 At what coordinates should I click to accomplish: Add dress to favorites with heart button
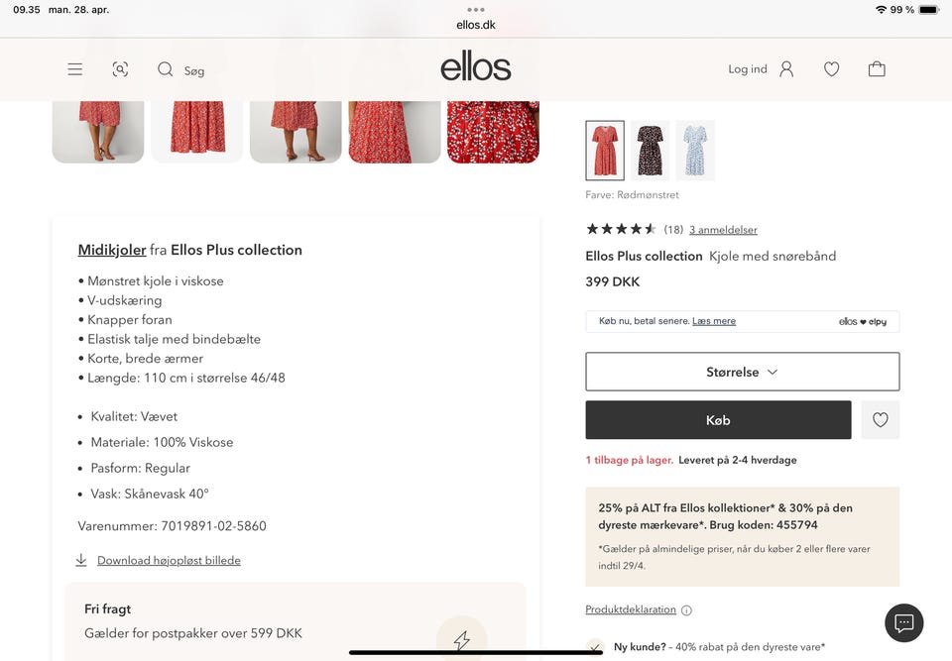(880, 420)
